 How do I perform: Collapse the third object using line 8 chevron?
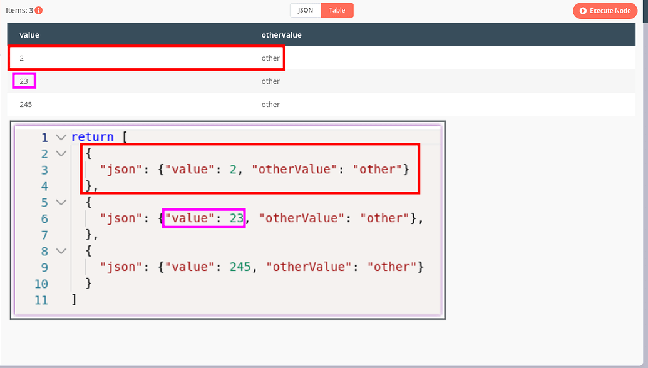[59, 250]
